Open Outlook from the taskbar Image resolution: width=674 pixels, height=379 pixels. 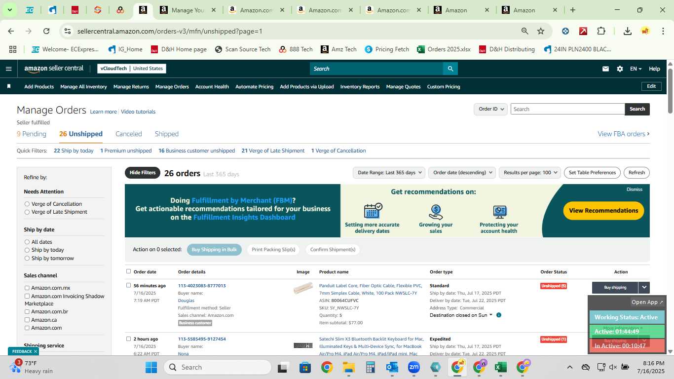pyautogui.click(x=392, y=367)
